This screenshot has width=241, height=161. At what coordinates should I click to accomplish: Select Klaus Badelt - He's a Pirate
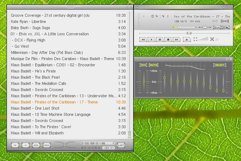[x=68, y=71]
